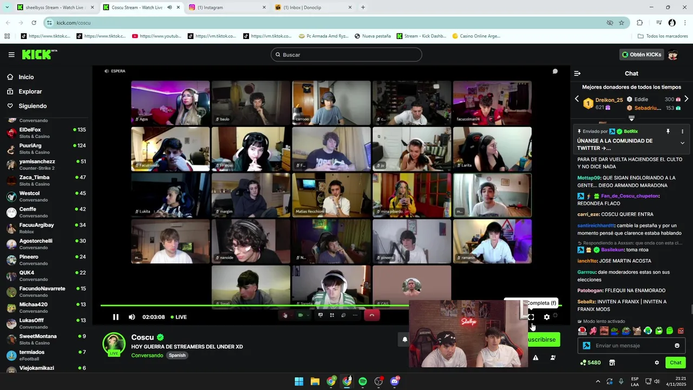Bookmark this page with star icon
Image resolution: width=693 pixels, height=390 pixels.
(x=622, y=23)
